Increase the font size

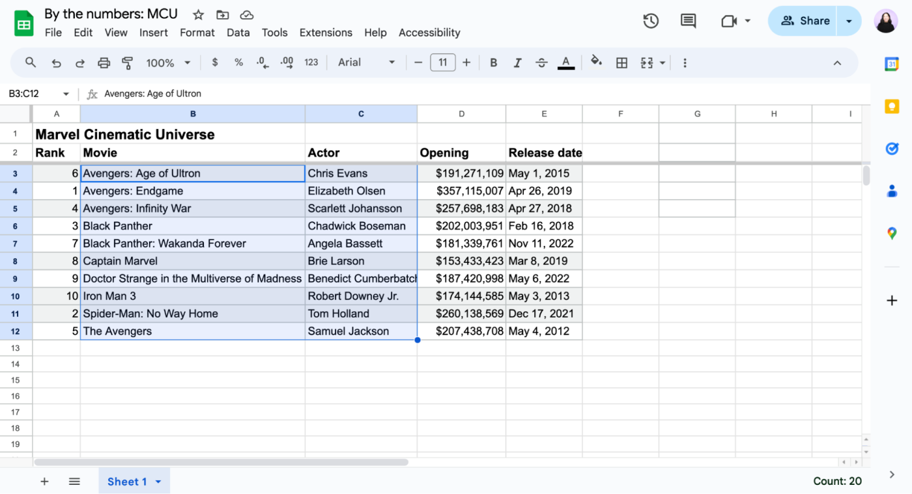point(466,62)
